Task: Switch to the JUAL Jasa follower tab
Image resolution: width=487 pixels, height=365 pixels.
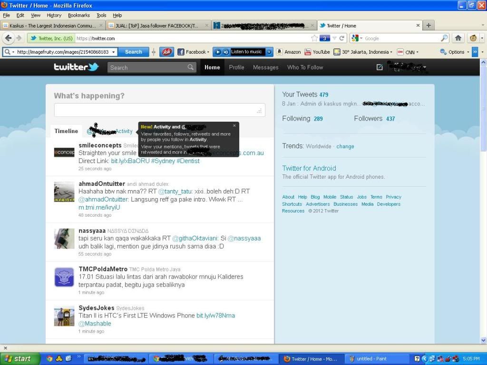Action: 158,26
